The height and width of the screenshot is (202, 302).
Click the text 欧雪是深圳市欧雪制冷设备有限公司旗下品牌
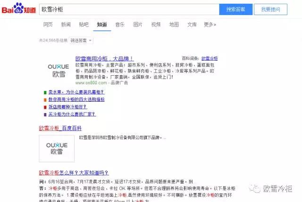(x=121, y=138)
